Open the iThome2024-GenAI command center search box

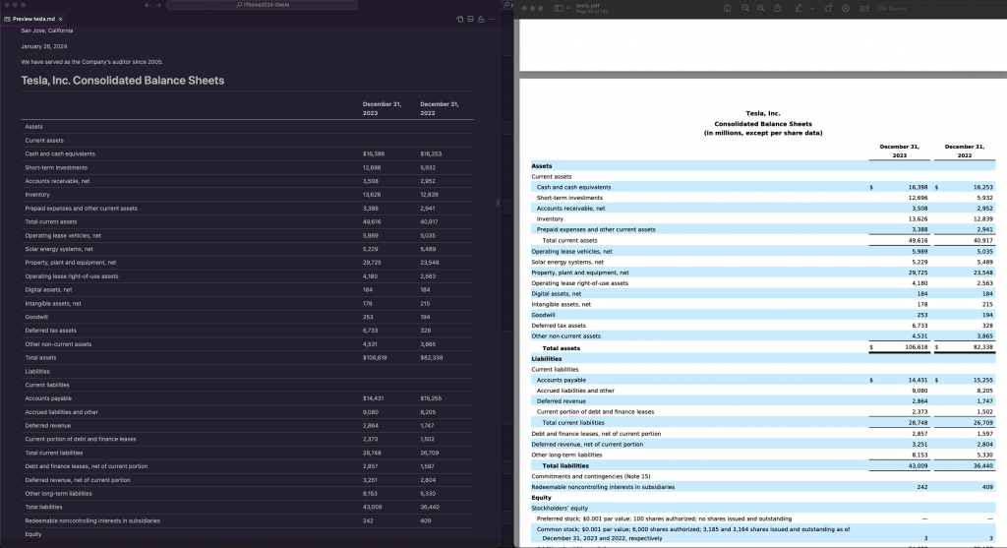pos(262,5)
